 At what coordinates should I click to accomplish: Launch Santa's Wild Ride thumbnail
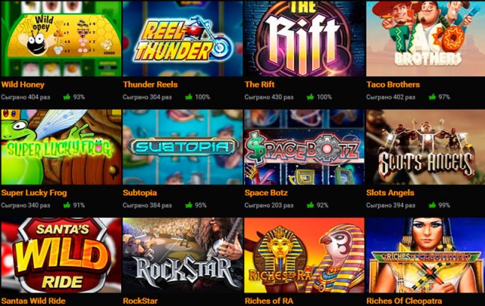pos(61,255)
